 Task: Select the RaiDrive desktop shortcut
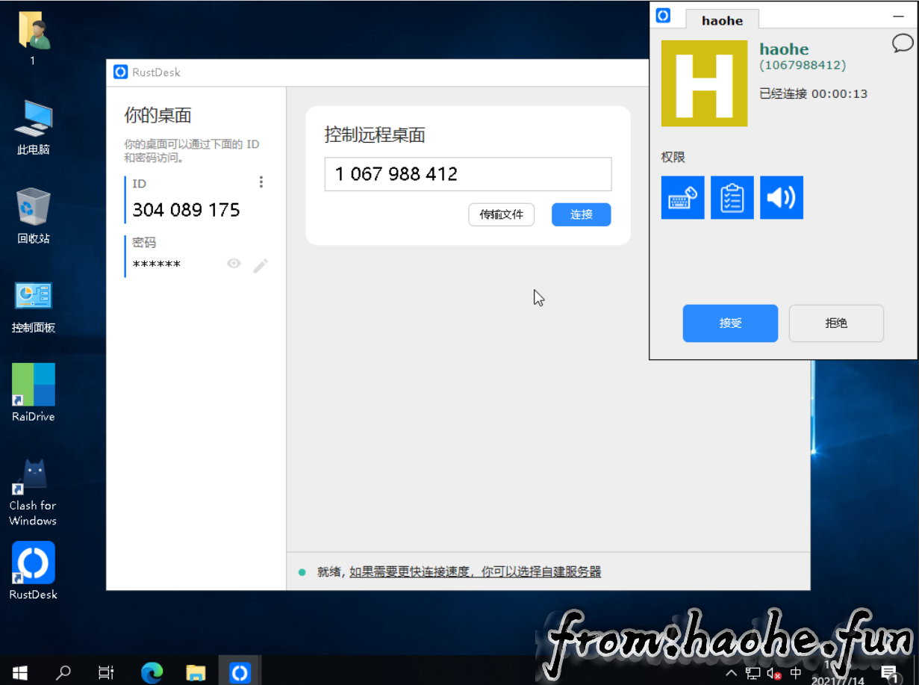[34, 392]
